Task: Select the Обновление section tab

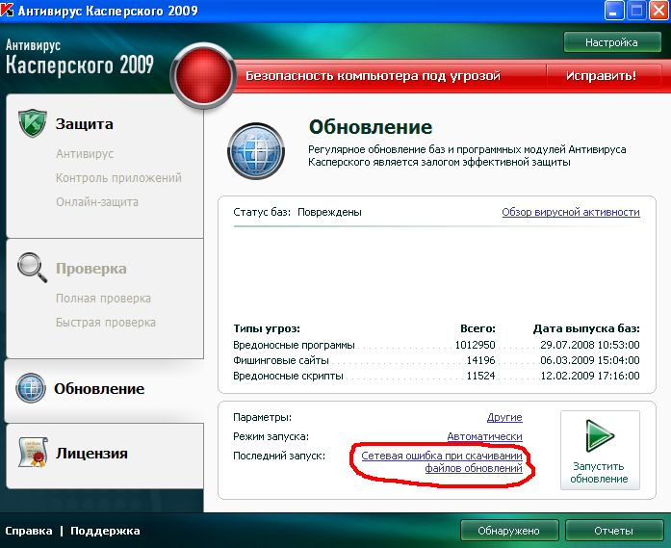Action: (x=99, y=389)
